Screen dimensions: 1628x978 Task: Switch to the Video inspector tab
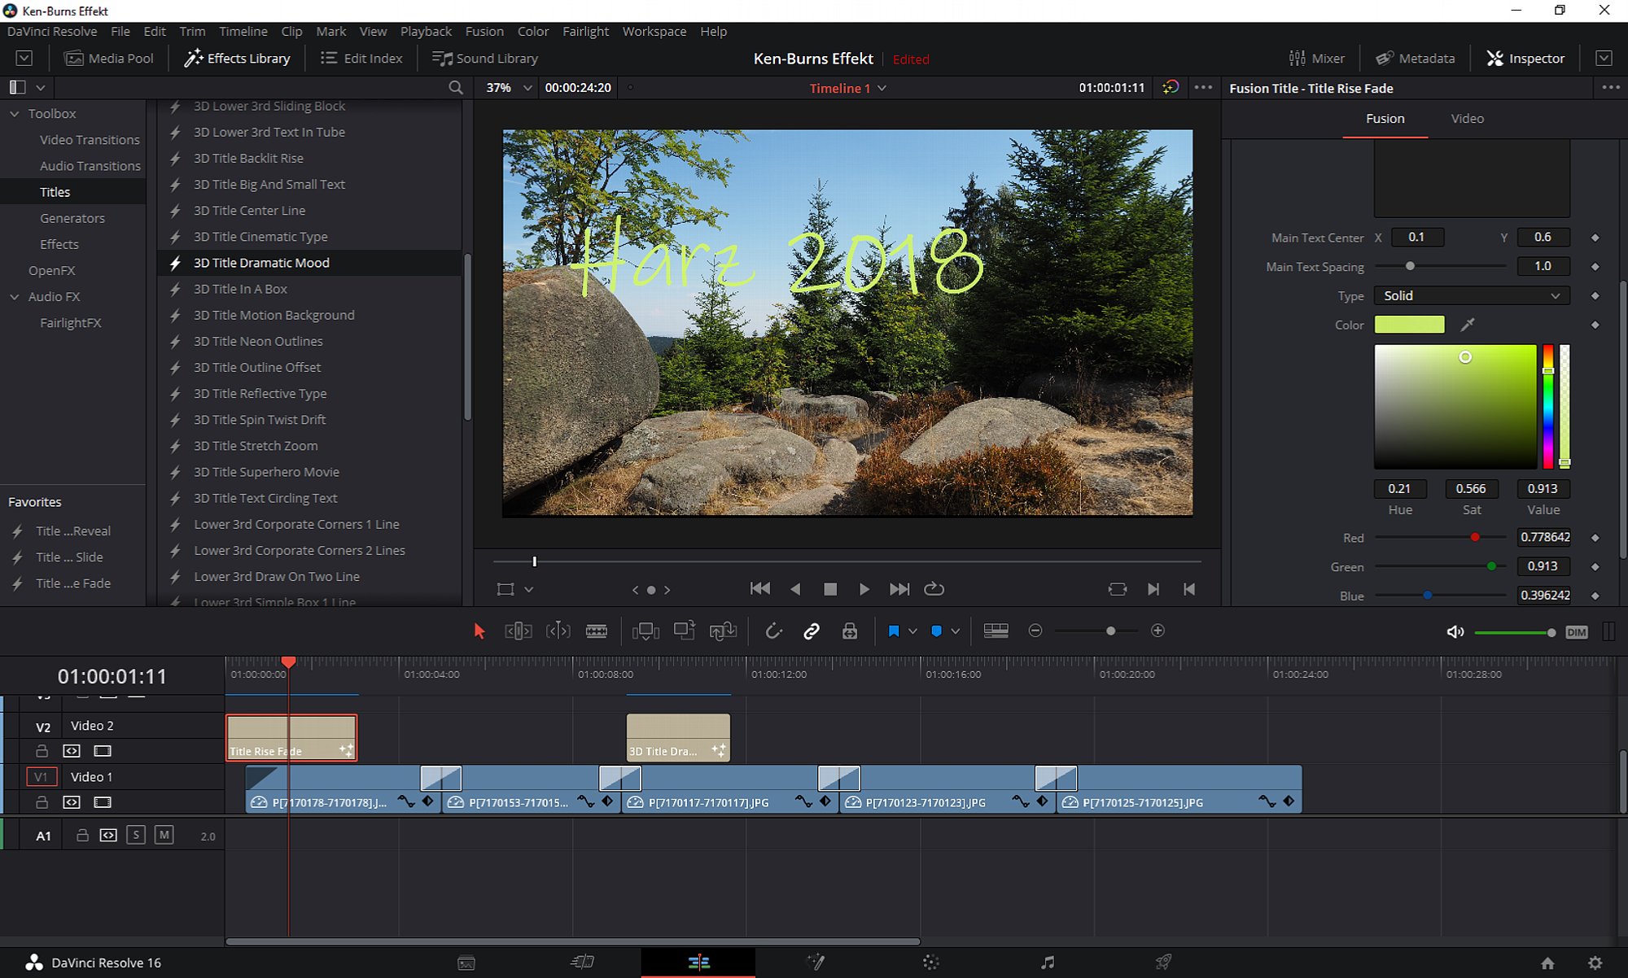click(x=1467, y=119)
